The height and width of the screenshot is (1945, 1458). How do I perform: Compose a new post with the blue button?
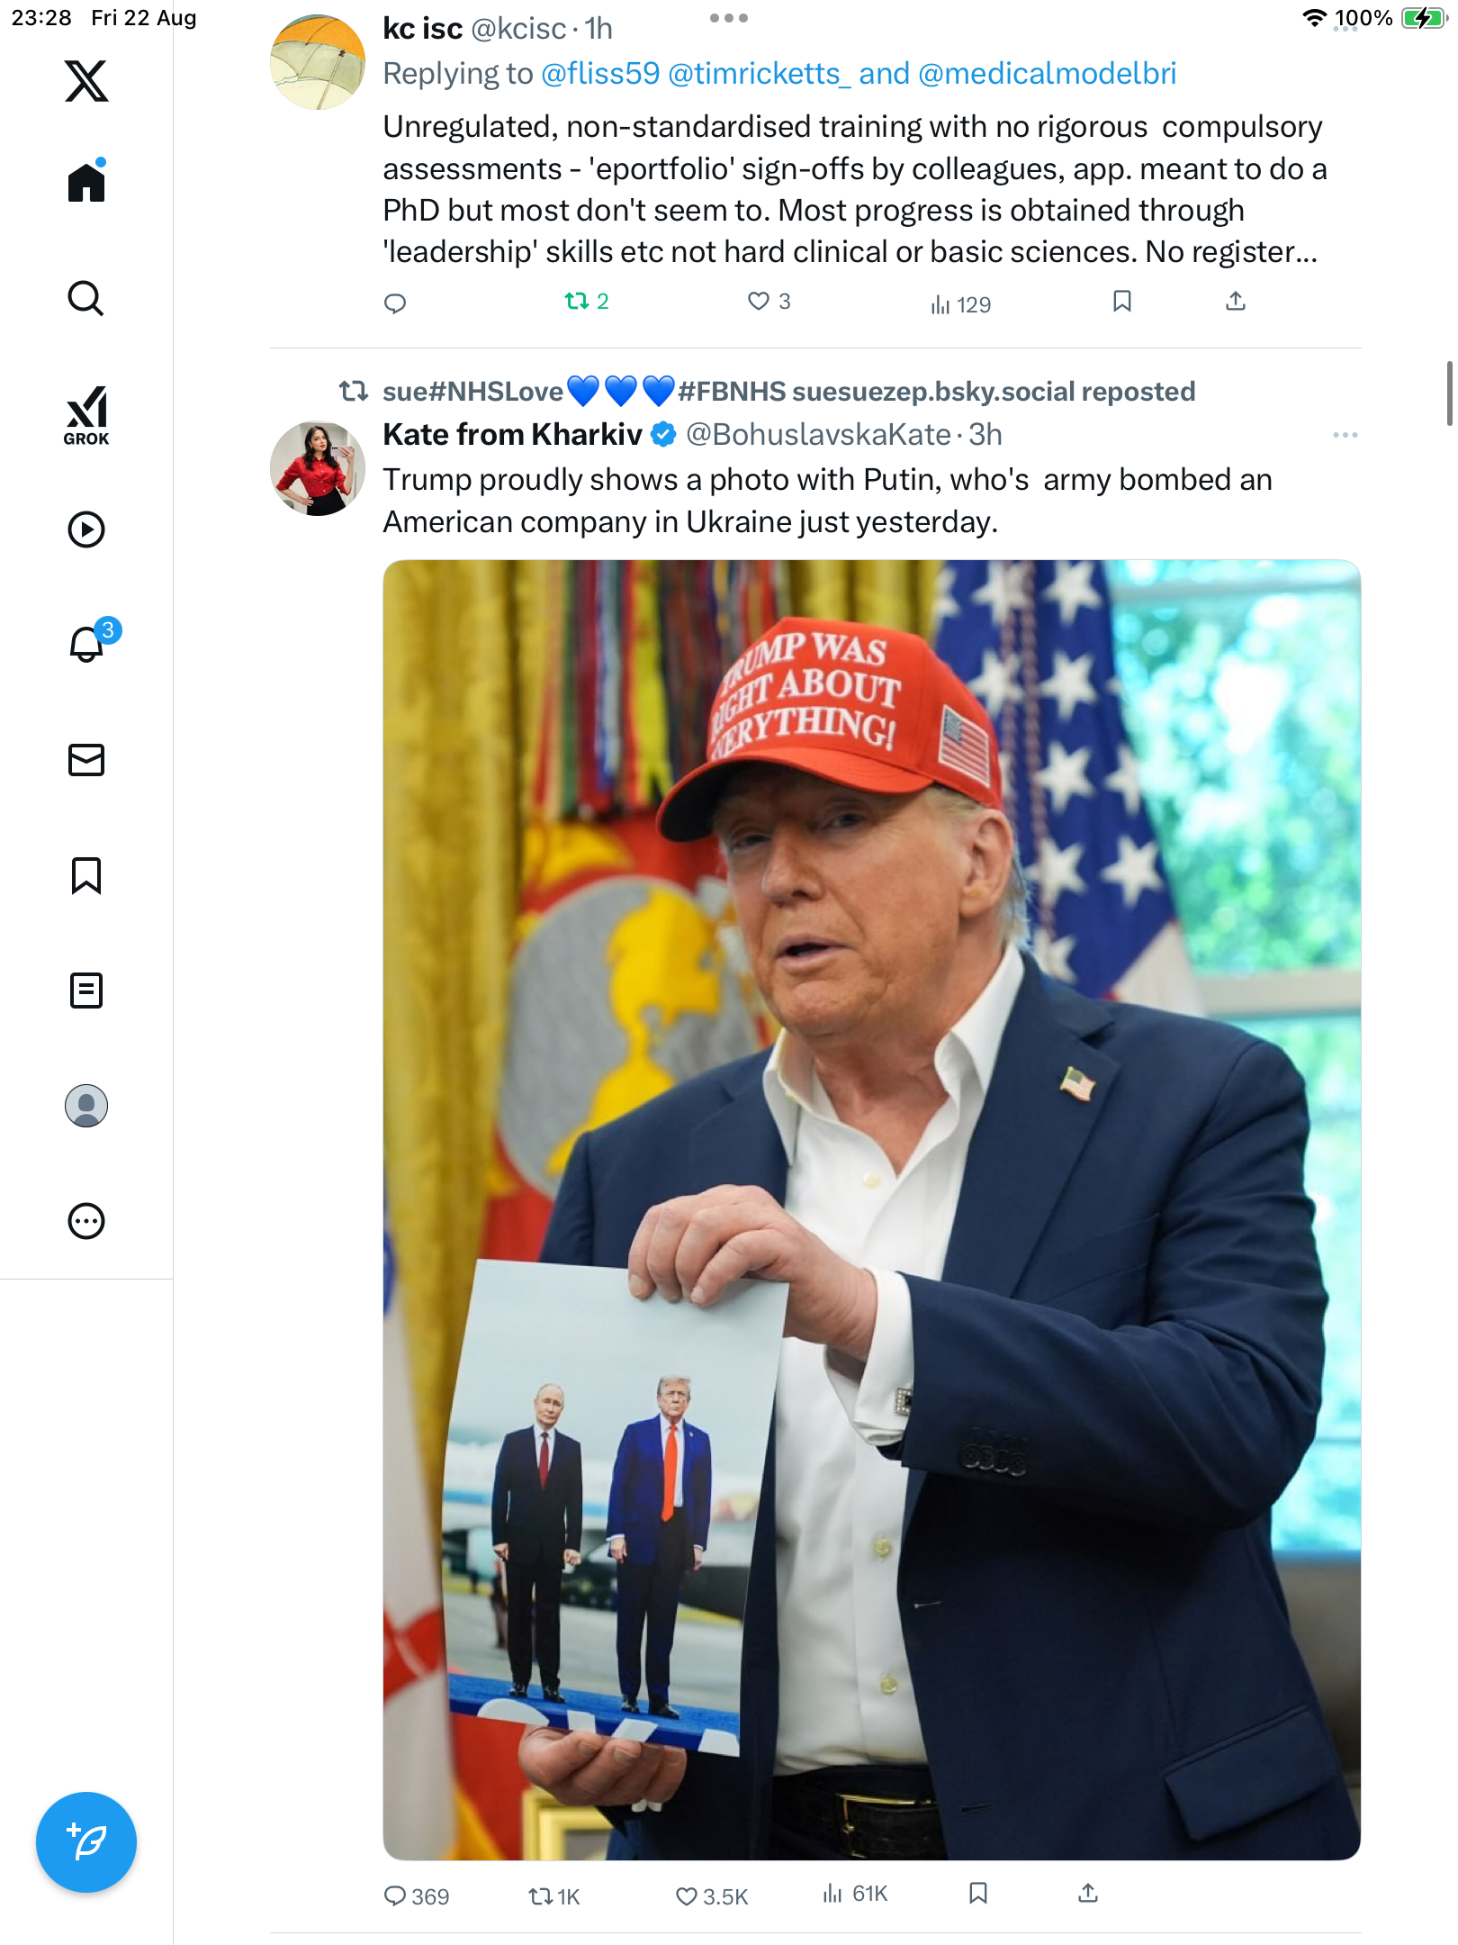(x=86, y=1842)
